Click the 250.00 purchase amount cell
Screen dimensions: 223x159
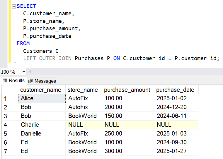coord(127,133)
